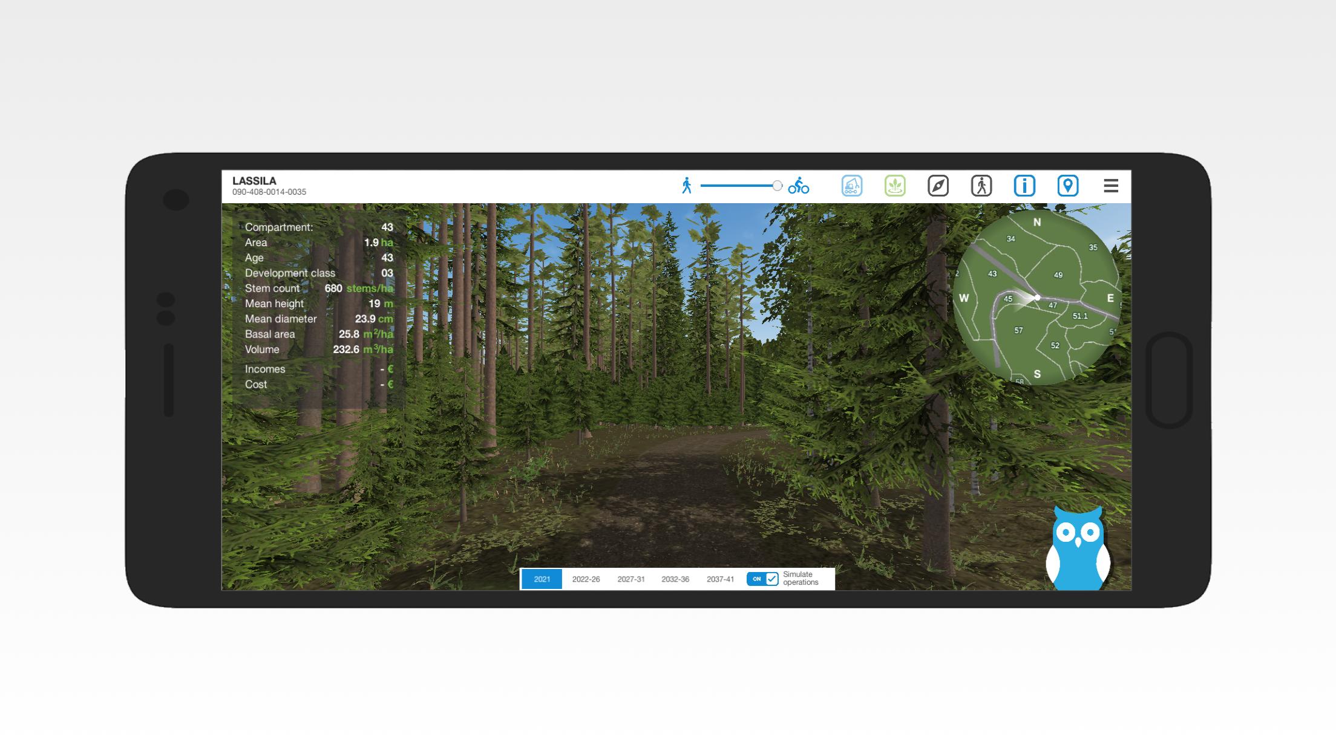Click the bicycle speed icon
The width and height of the screenshot is (1336, 751).
tap(799, 186)
